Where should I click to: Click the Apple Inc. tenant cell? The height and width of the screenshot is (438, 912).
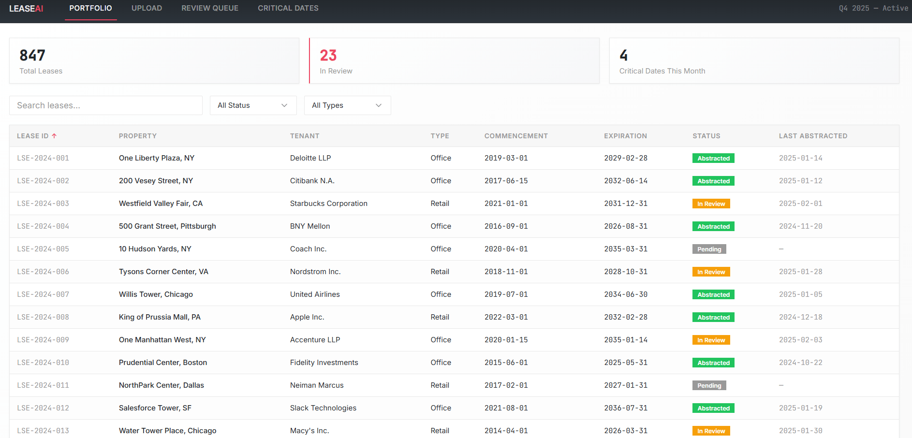(307, 317)
